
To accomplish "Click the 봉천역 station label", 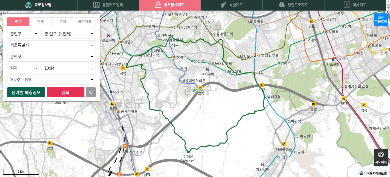I will [x=199, y=61].
